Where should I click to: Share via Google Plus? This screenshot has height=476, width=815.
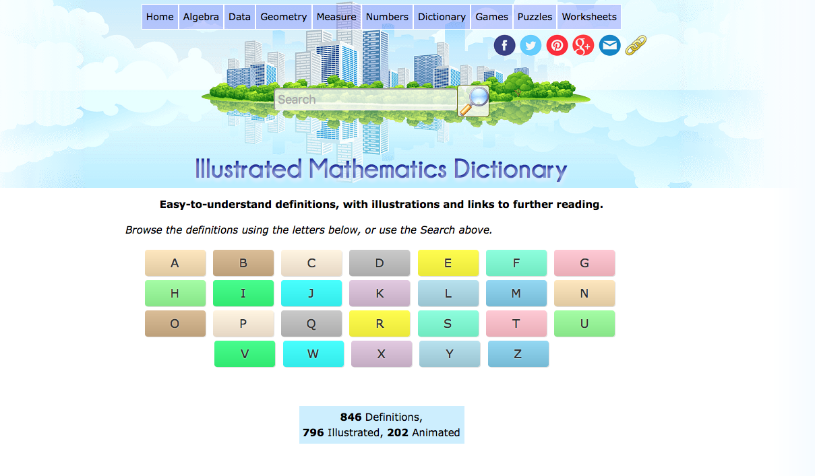[583, 45]
